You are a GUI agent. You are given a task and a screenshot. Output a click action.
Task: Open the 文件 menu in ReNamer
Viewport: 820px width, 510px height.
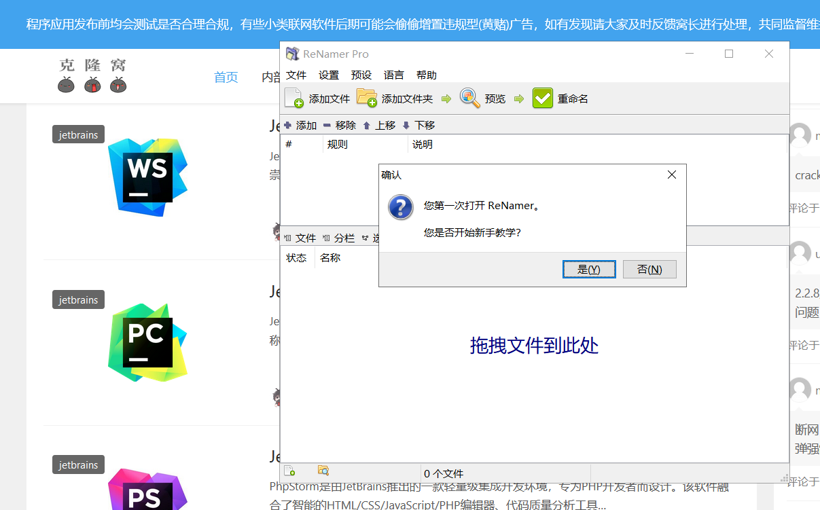(x=296, y=75)
